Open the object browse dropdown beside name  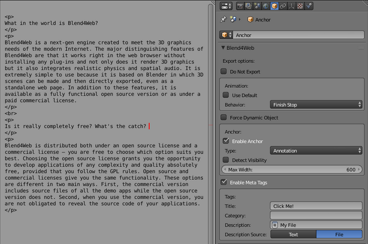point(226,35)
